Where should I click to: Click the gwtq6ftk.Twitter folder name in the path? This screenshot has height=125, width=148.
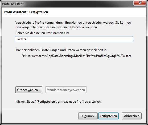[x=120, y=56]
